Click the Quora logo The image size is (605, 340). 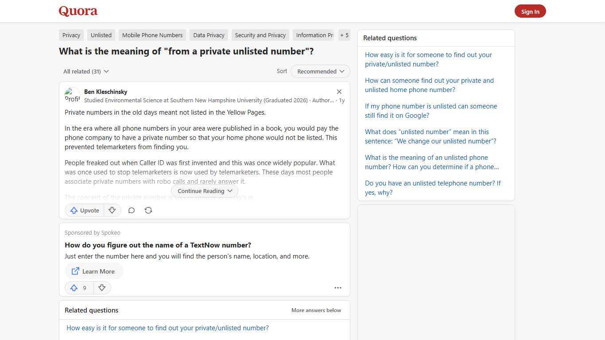click(x=78, y=11)
